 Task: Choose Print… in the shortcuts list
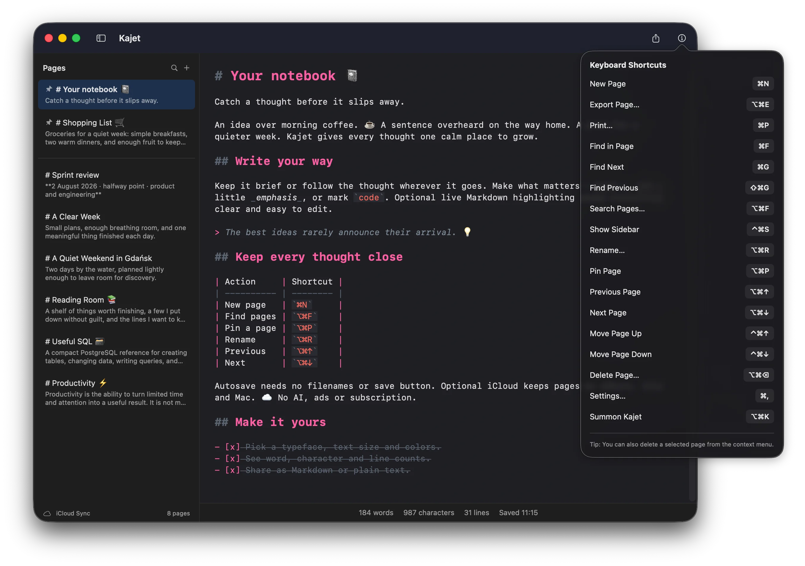682,125
